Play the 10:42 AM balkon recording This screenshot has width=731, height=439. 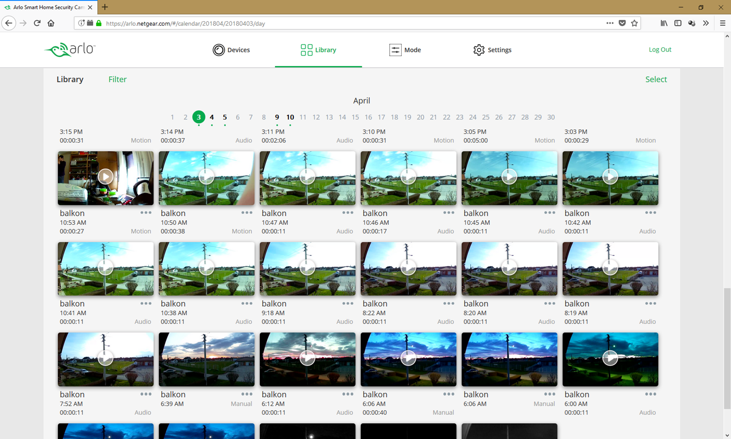610,177
